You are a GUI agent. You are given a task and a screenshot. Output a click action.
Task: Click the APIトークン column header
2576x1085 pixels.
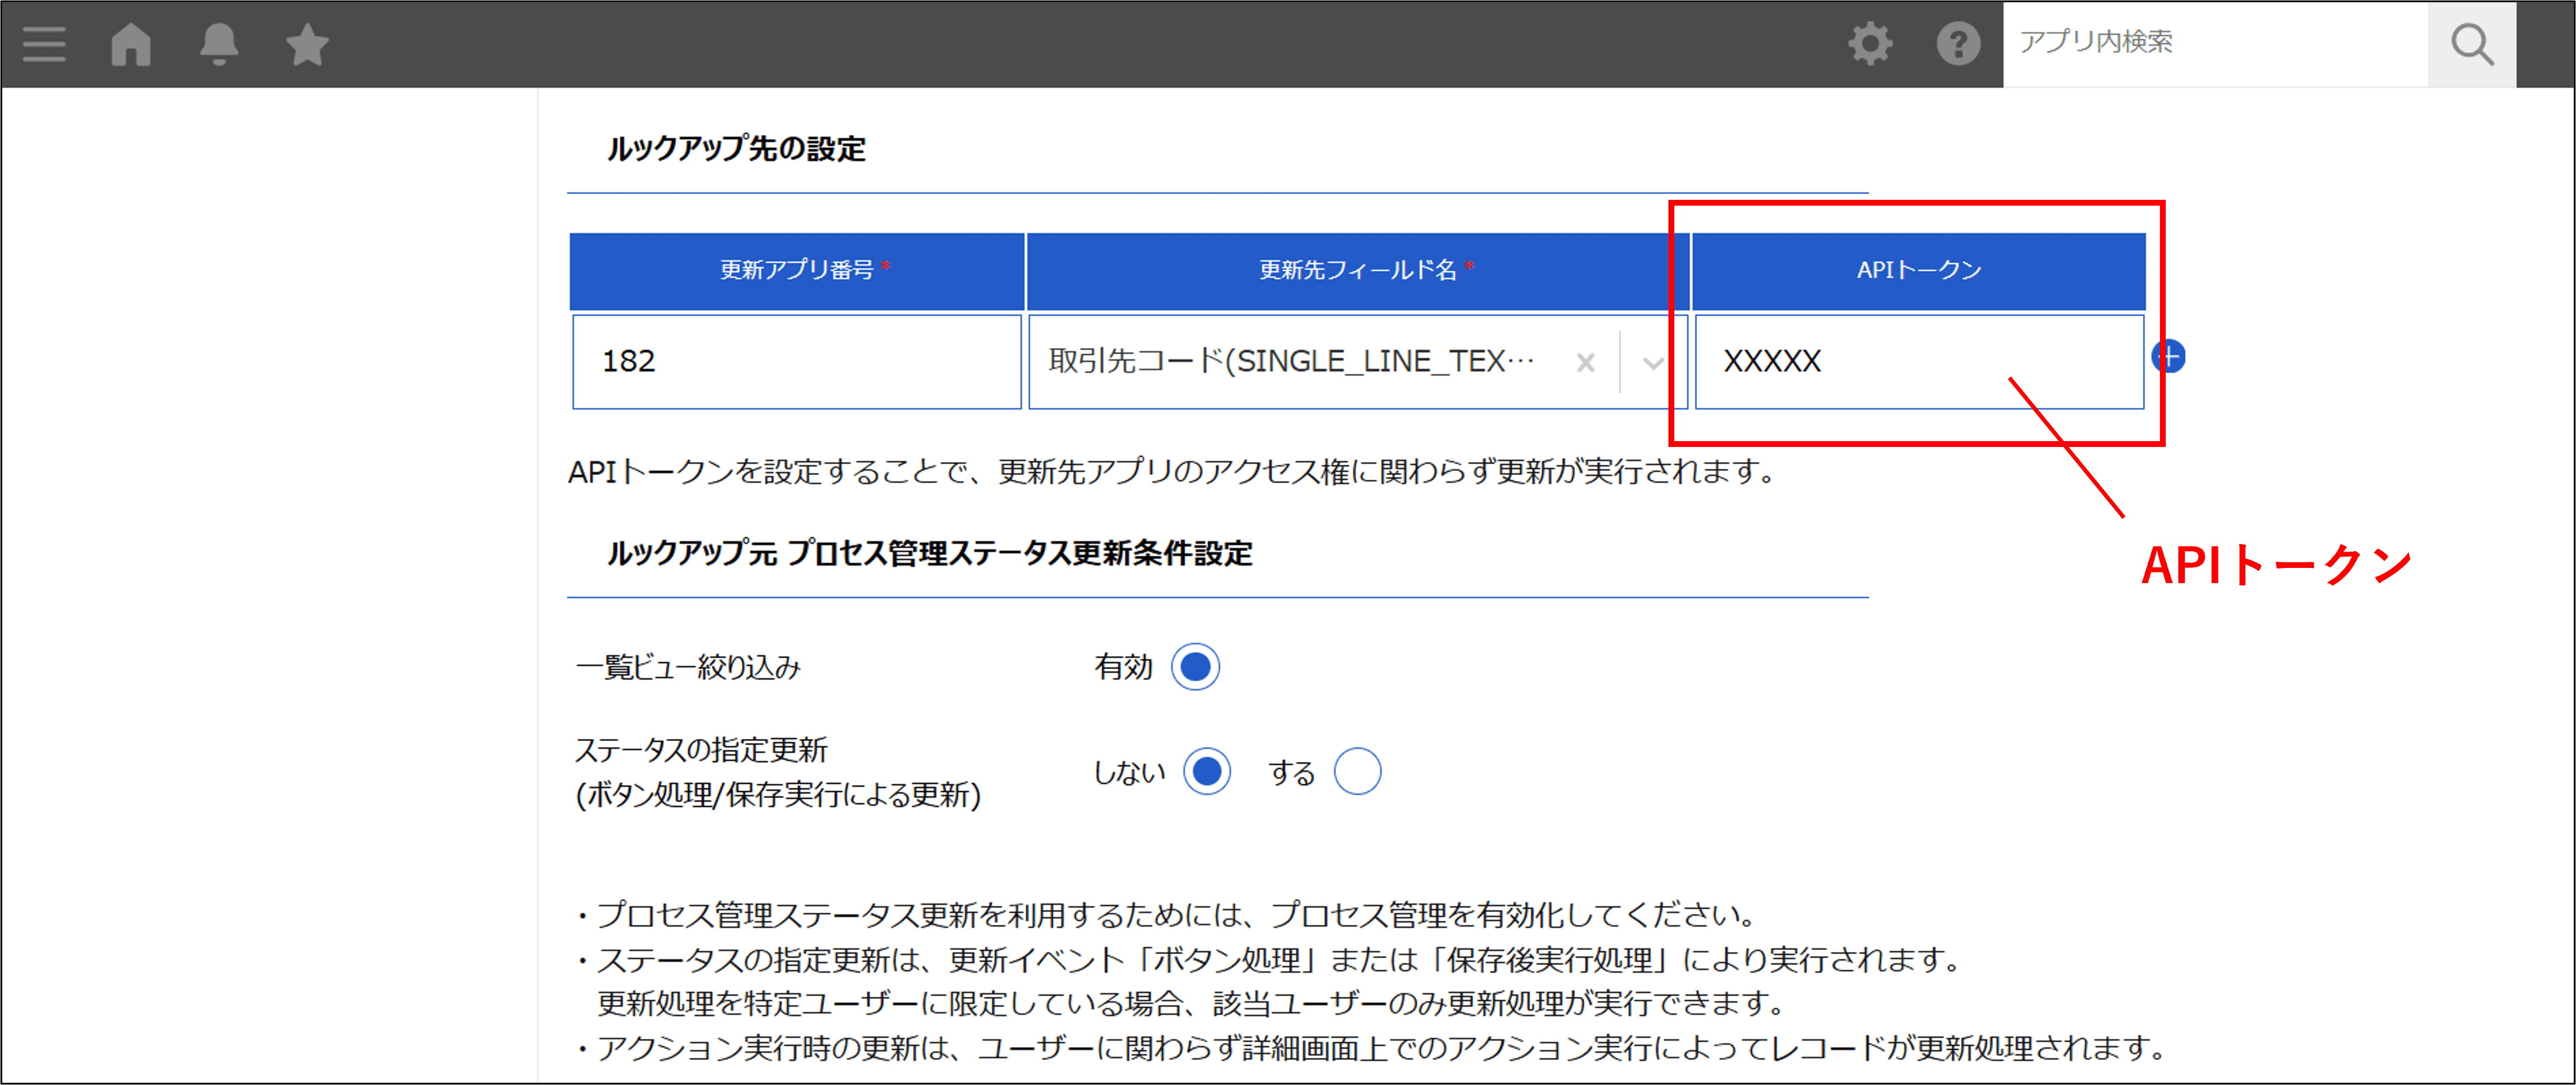pos(1918,270)
